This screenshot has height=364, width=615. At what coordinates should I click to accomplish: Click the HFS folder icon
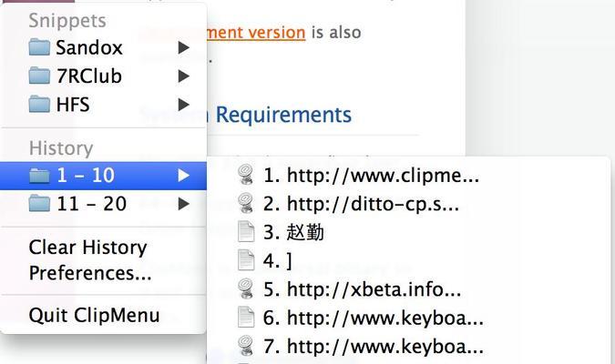[x=39, y=105]
